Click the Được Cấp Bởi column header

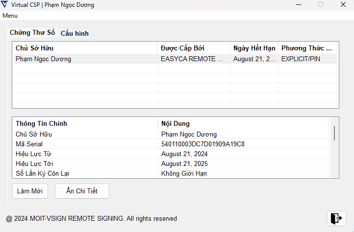coord(194,48)
